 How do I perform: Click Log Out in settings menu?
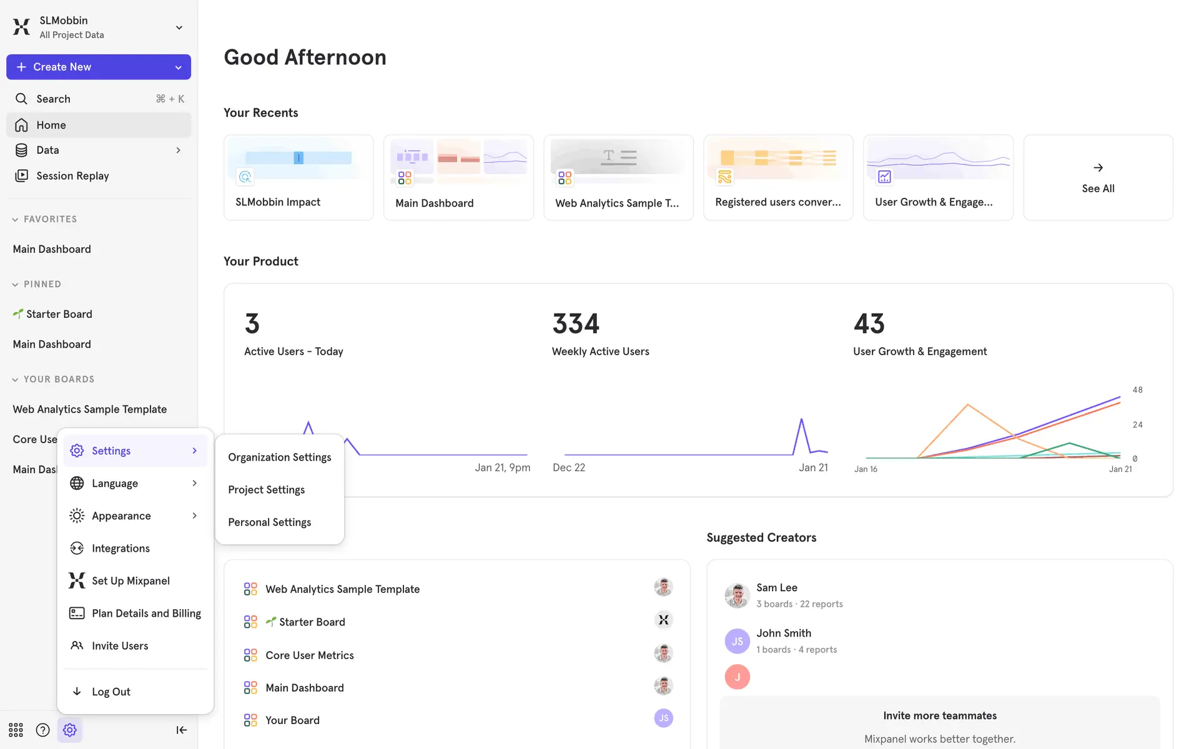click(111, 692)
